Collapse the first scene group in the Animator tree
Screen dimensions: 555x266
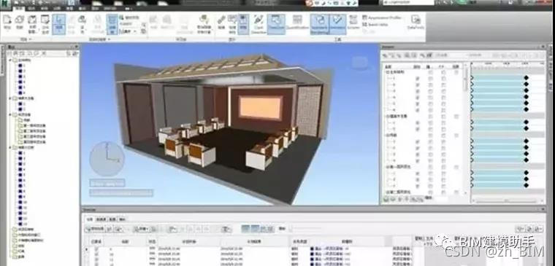click(388, 71)
